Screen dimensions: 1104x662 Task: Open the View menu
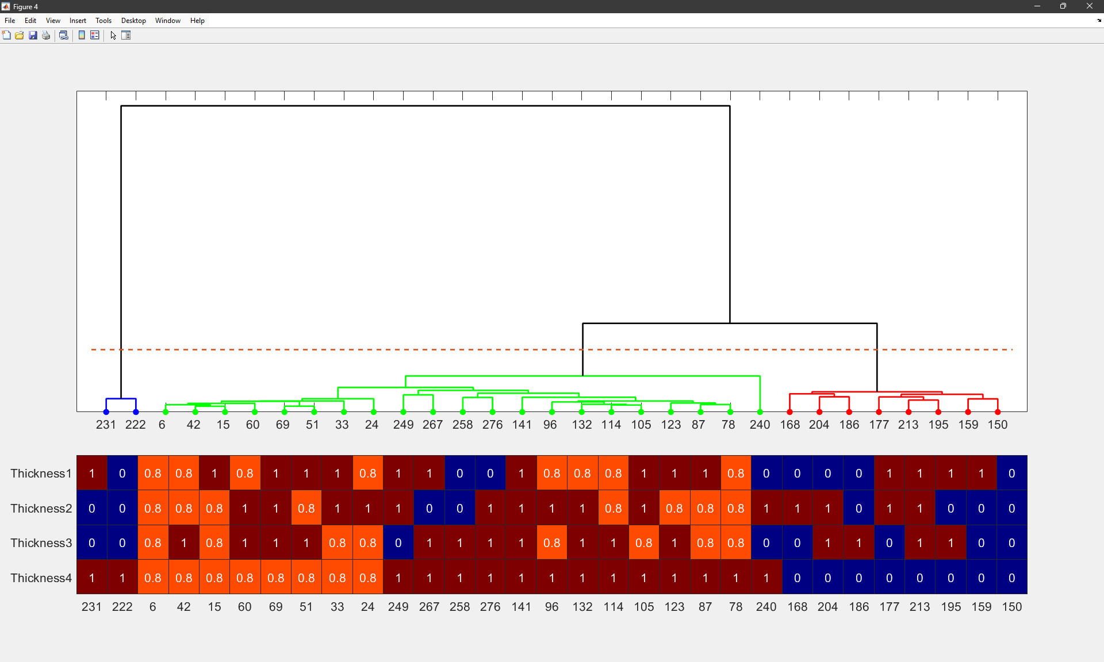point(53,21)
